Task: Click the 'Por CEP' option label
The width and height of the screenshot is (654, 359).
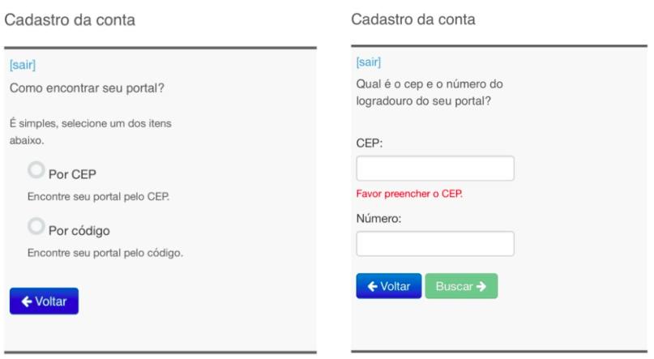Action: tap(72, 174)
